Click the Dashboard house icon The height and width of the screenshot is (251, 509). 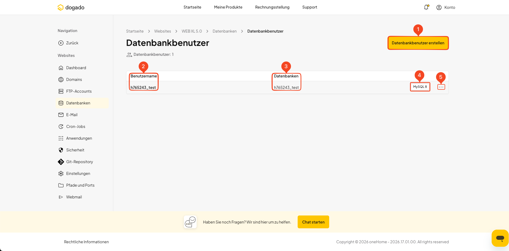click(x=61, y=68)
